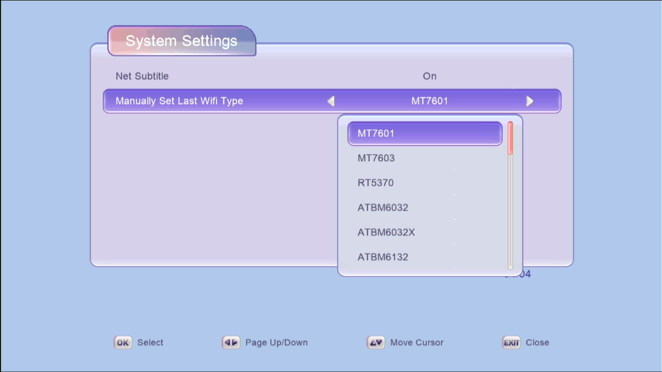Viewport: 662px width, 372px height.
Task: Click the up/down arrows key icon
Action: pos(375,342)
